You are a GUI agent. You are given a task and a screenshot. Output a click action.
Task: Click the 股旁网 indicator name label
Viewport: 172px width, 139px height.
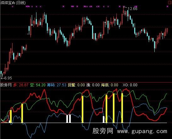point(6,85)
